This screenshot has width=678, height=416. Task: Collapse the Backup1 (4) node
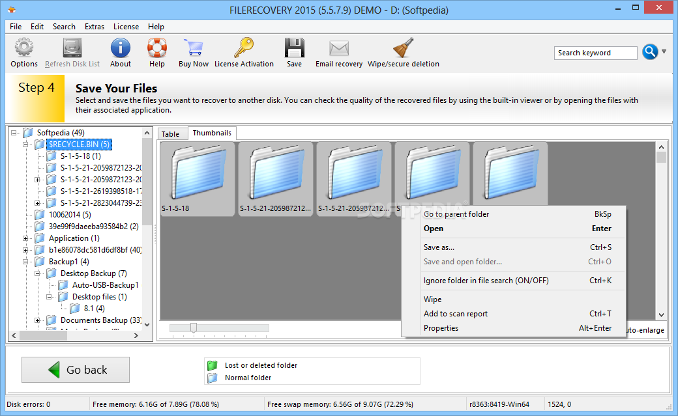click(25, 261)
